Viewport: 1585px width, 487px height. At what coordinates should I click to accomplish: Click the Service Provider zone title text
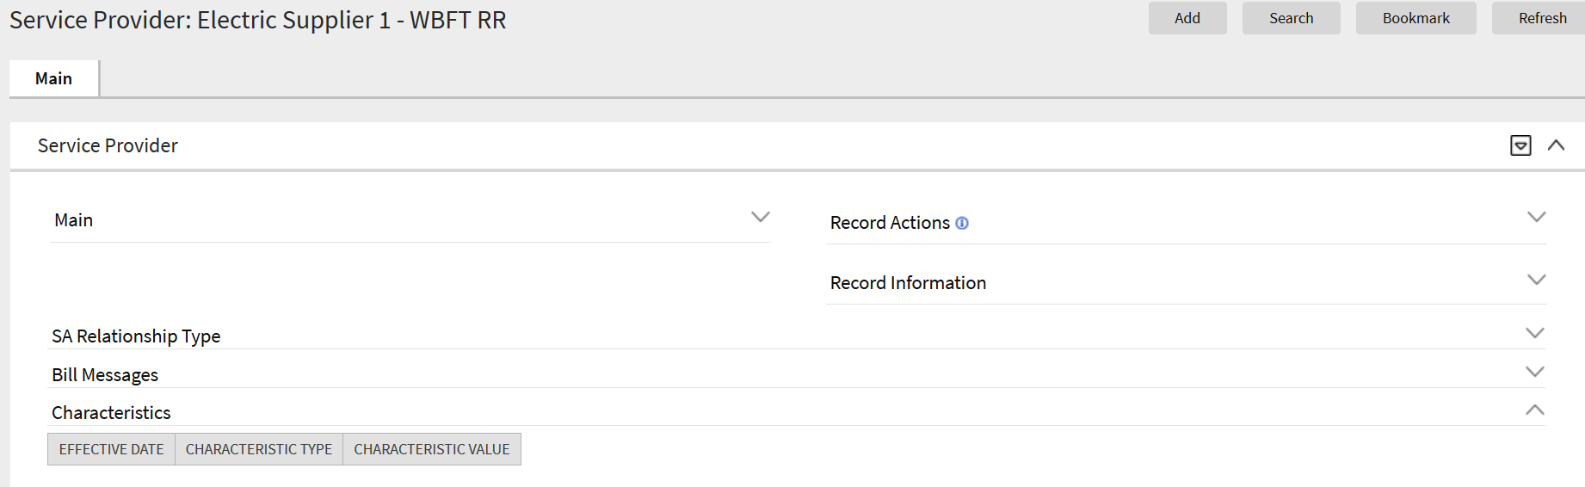(108, 146)
